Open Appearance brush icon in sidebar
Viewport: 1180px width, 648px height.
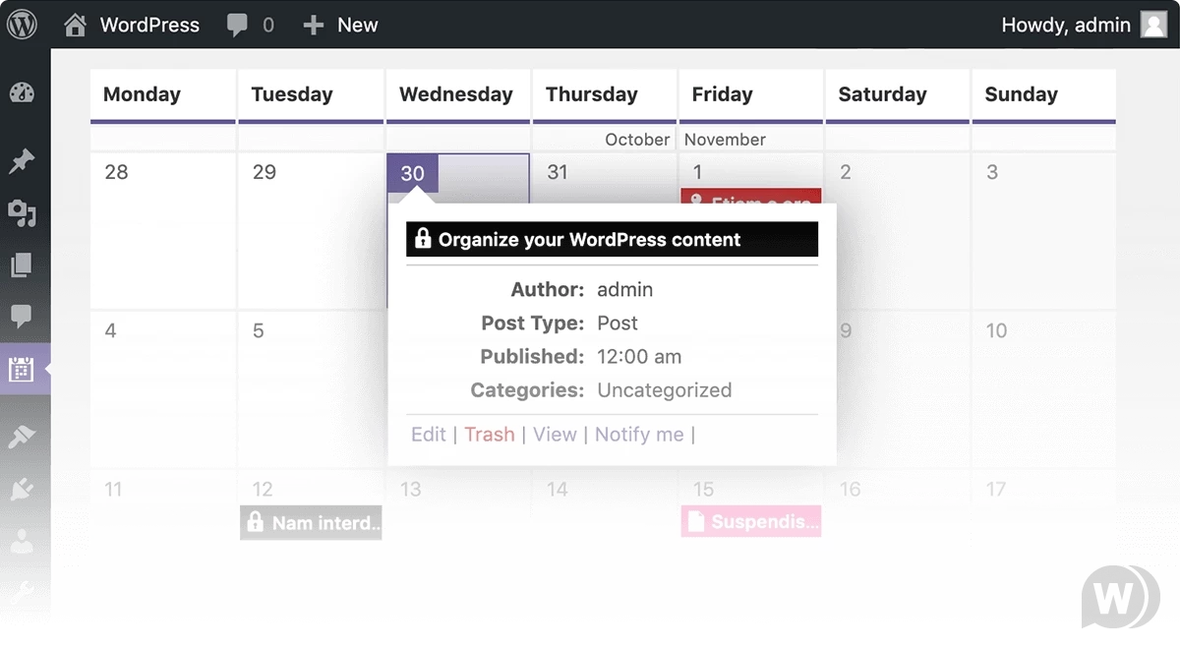[22, 437]
